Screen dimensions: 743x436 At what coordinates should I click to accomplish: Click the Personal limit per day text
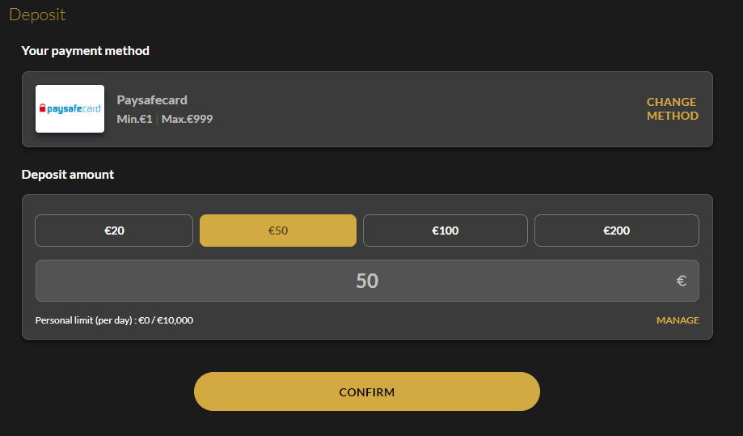click(84, 320)
